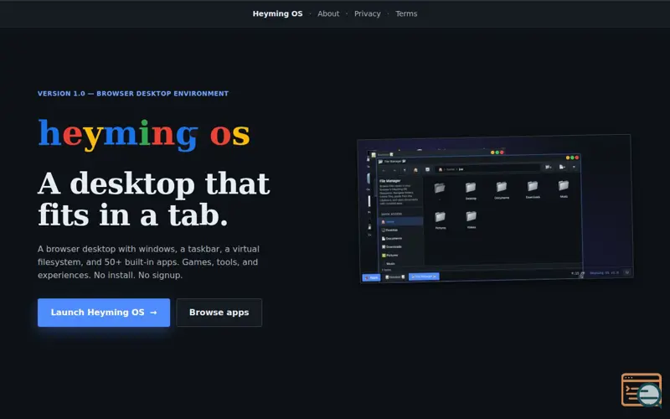Go to the Privacy page
The width and height of the screenshot is (670, 419).
pos(367,13)
